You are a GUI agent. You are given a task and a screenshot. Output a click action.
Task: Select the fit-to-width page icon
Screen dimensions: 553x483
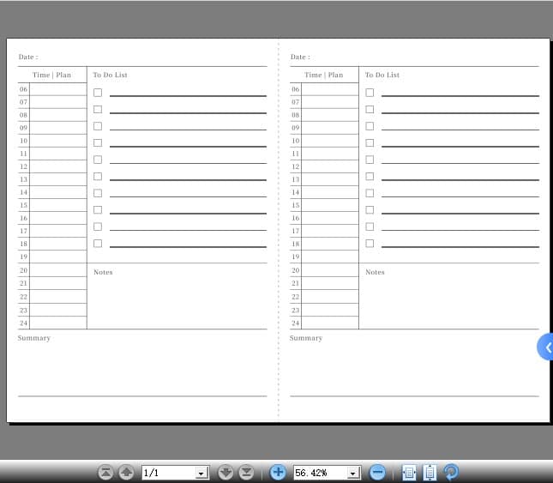coord(409,472)
